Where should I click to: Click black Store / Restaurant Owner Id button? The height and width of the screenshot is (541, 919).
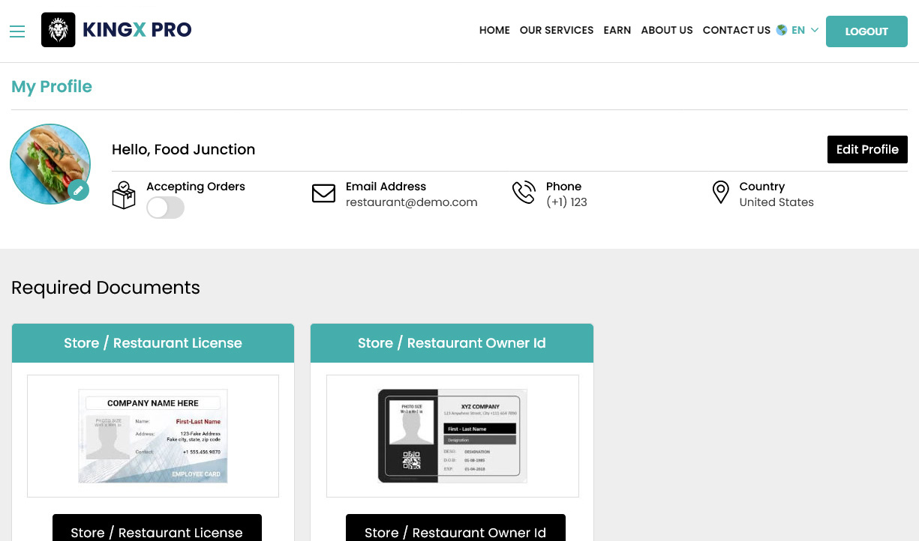pos(455,529)
